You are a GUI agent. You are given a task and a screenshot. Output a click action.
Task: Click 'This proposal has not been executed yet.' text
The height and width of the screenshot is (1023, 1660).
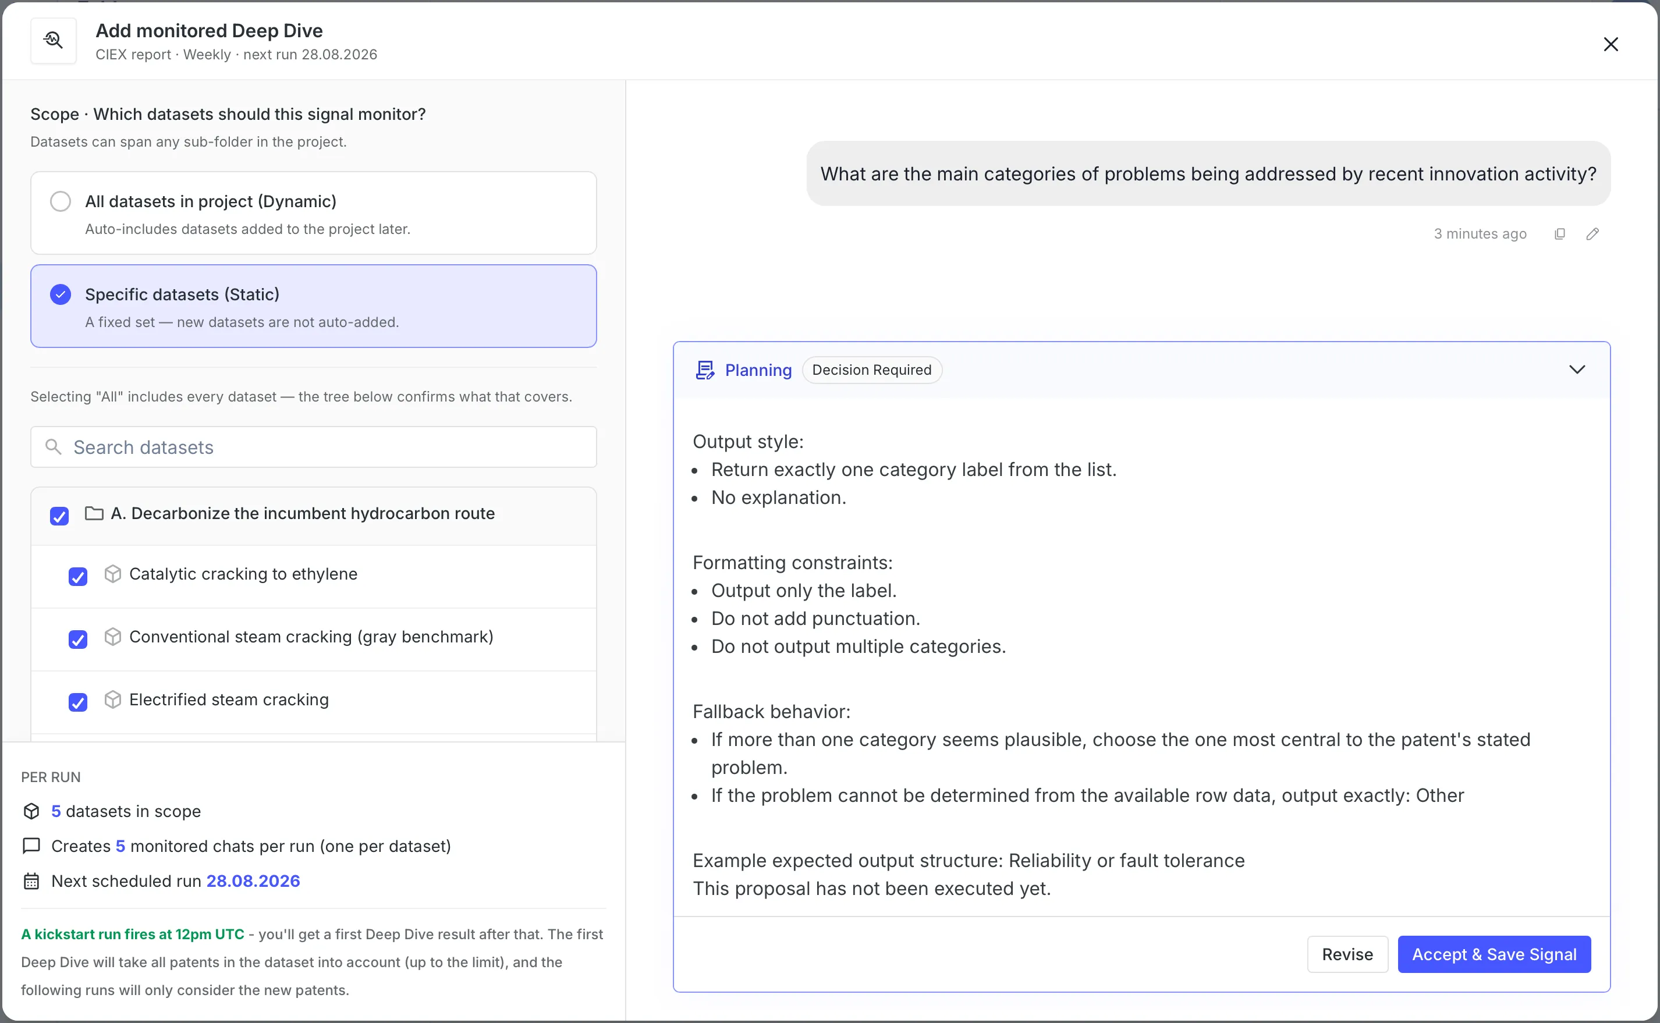(x=872, y=889)
